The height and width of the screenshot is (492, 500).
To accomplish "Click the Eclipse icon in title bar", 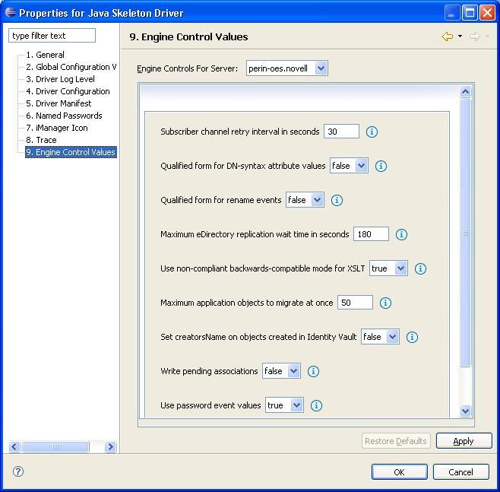I will [x=10, y=12].
